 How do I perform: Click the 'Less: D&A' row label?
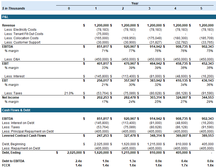click(12, 59)
